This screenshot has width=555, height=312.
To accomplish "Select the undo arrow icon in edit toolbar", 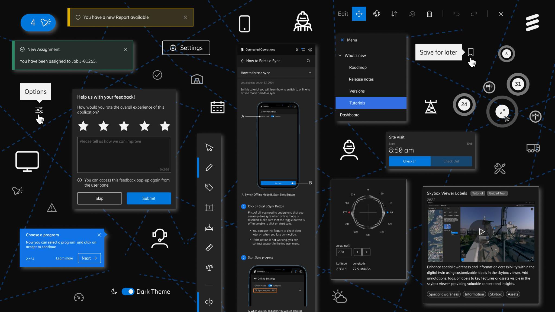I will click(456, 14).
